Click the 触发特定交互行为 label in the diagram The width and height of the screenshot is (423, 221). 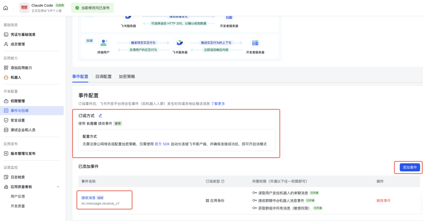143,43
